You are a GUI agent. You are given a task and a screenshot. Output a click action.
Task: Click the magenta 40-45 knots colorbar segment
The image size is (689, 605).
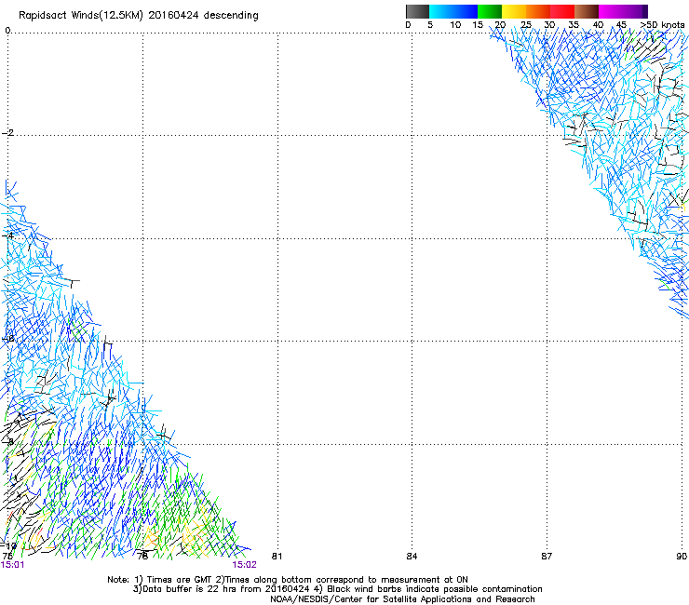click(x=611, y=11)
